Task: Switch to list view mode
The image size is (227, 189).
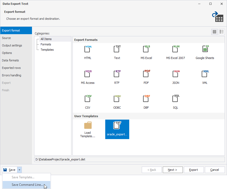Action: click(x=222, y=32)
